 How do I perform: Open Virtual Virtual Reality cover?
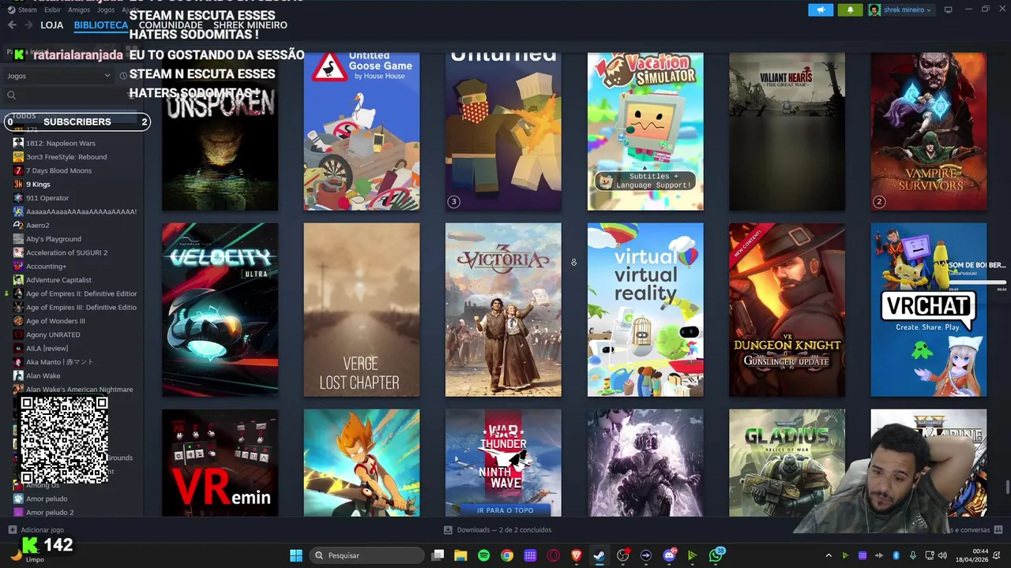tap(645, 309)
